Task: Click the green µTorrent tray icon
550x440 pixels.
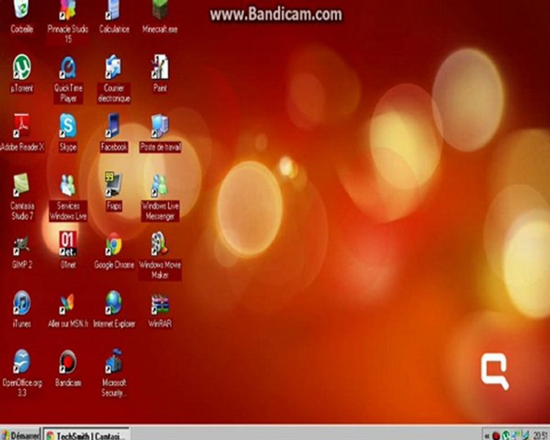Action: tap(506, 435)
